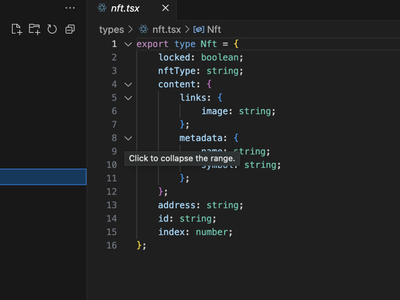Click the React icon in the breadcrumb
This screenshot has height=300, width=400.
click(143, 29)
